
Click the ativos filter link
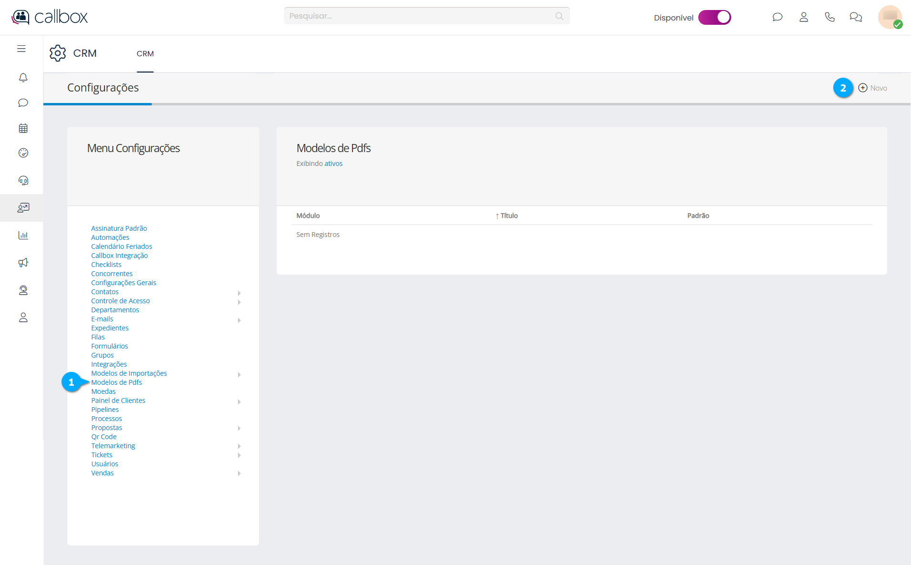point(333,164)
